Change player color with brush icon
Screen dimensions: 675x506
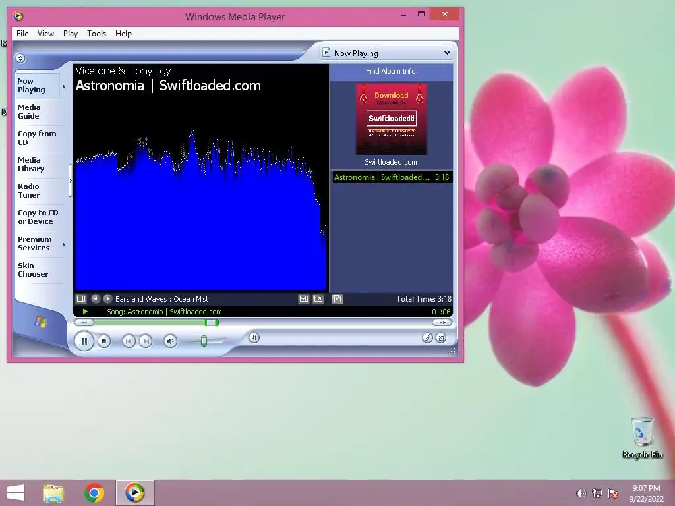point(427,338)
